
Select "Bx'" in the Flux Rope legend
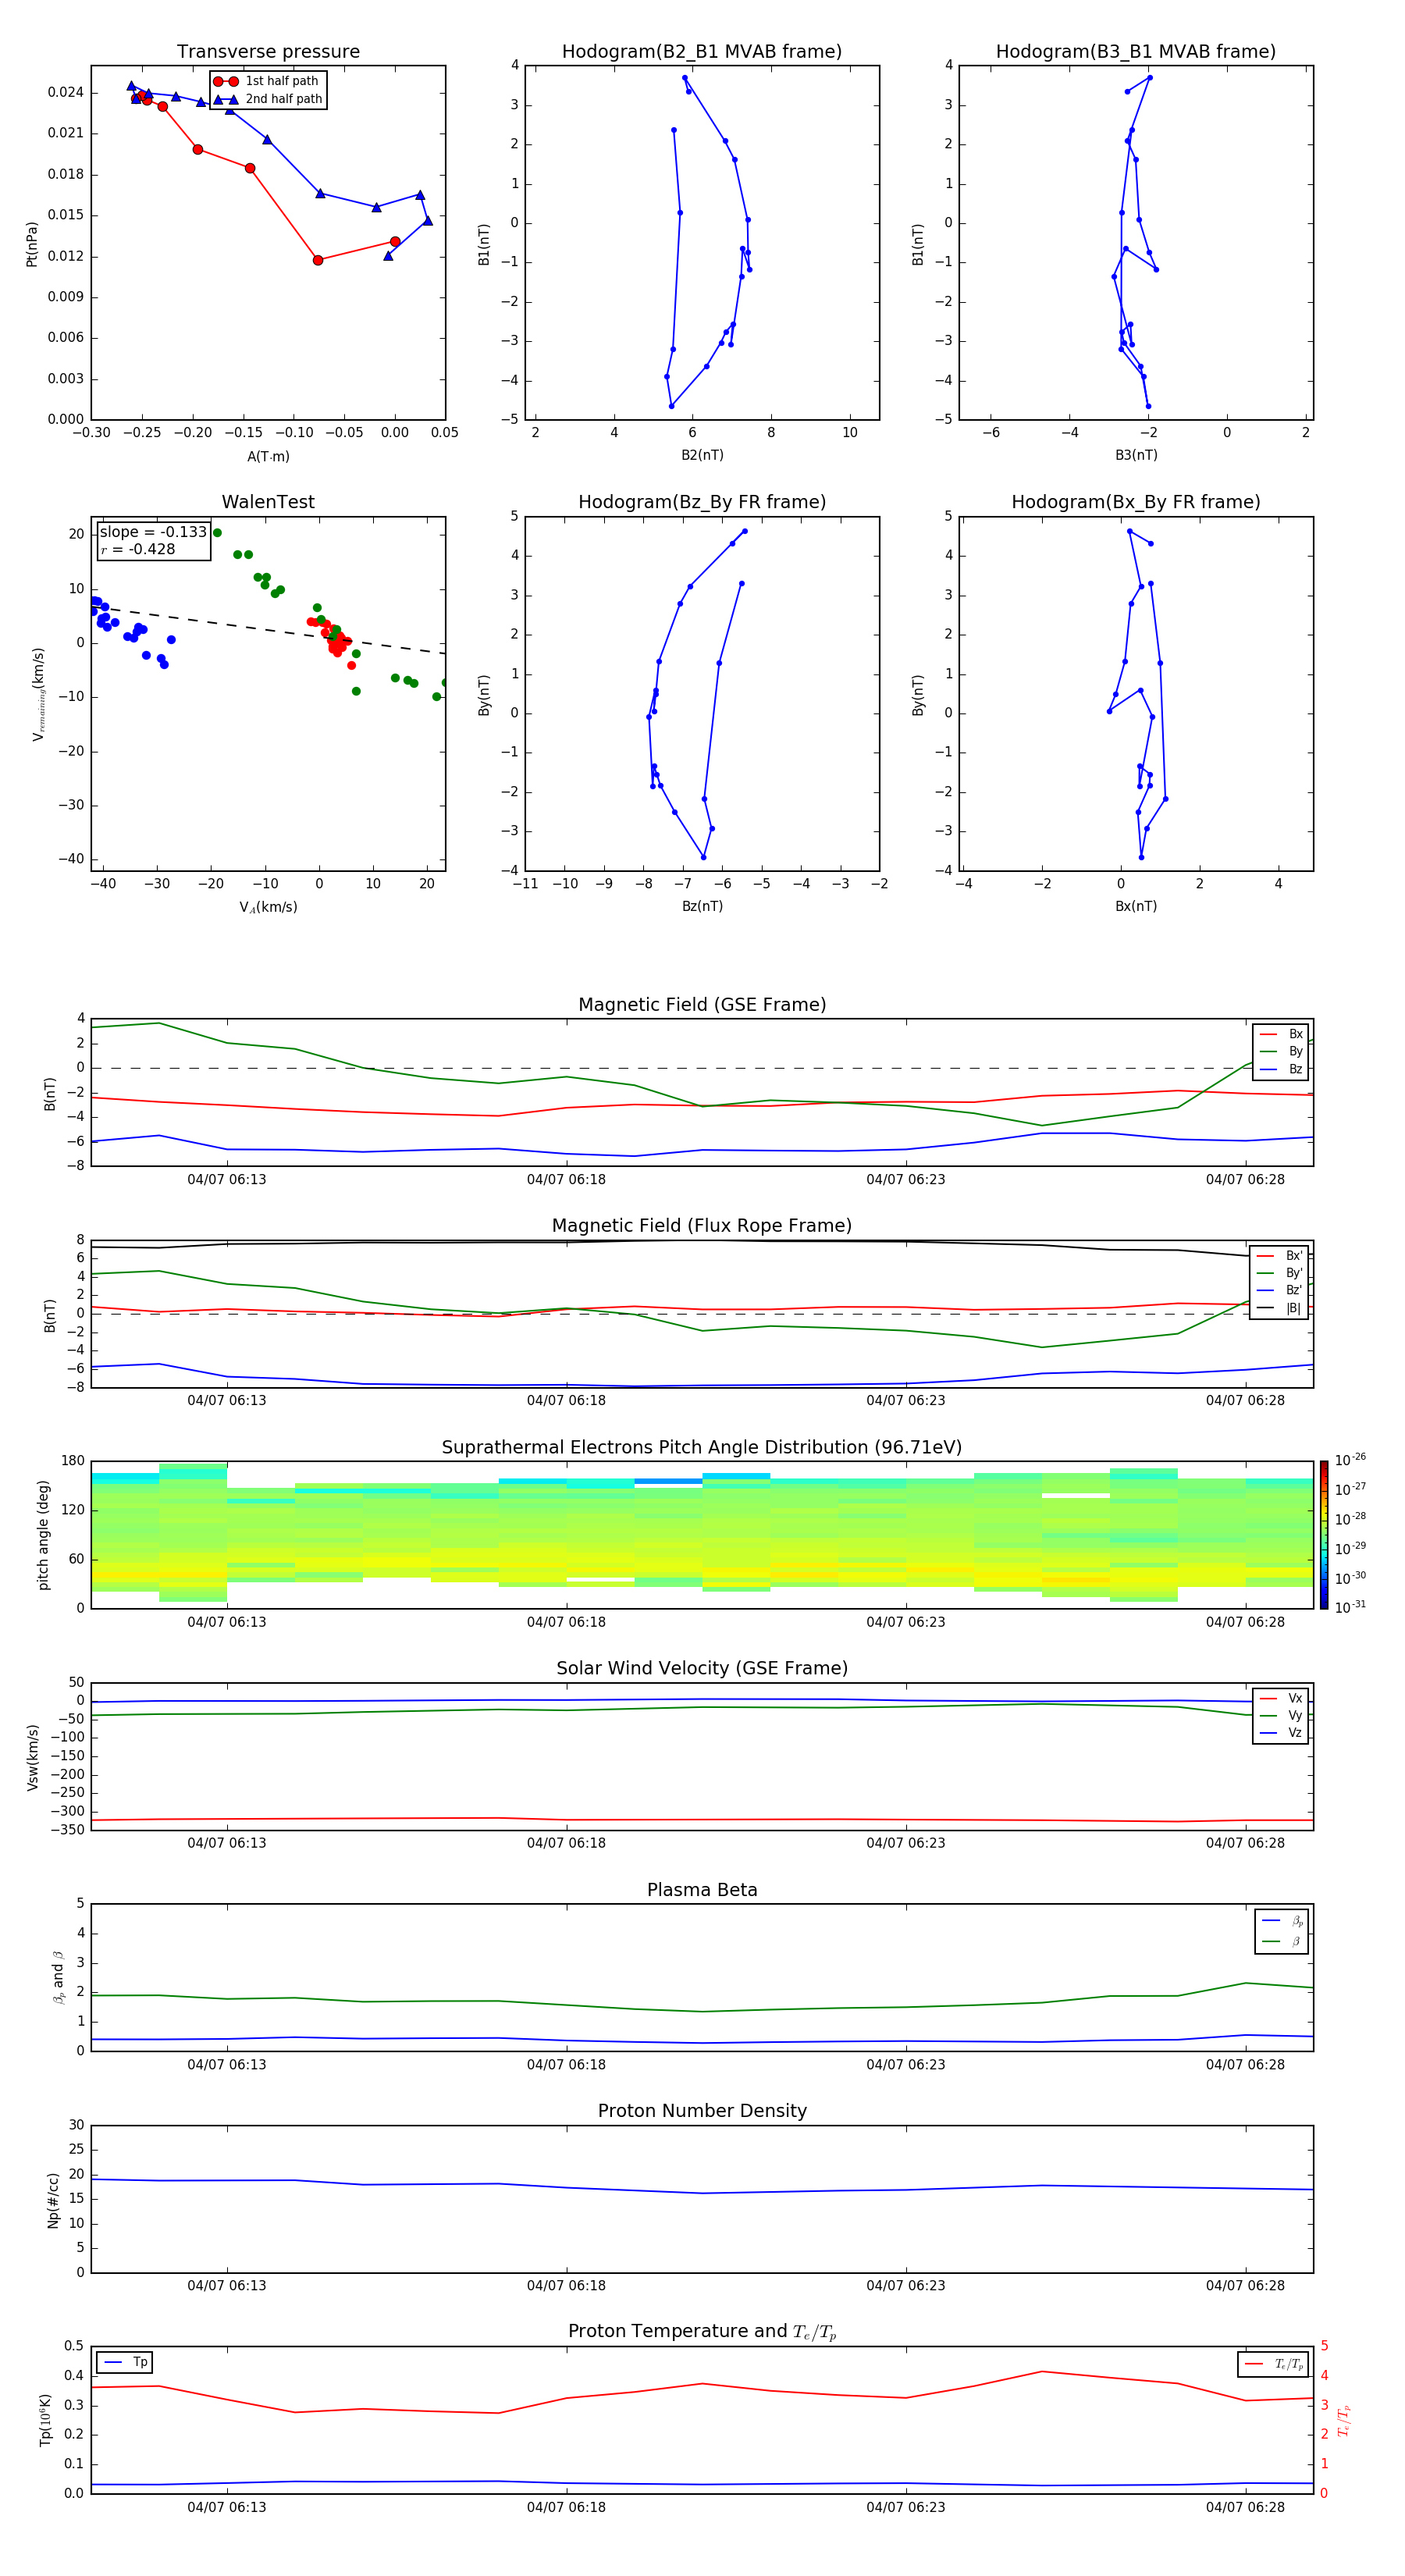(1279, 1256)
